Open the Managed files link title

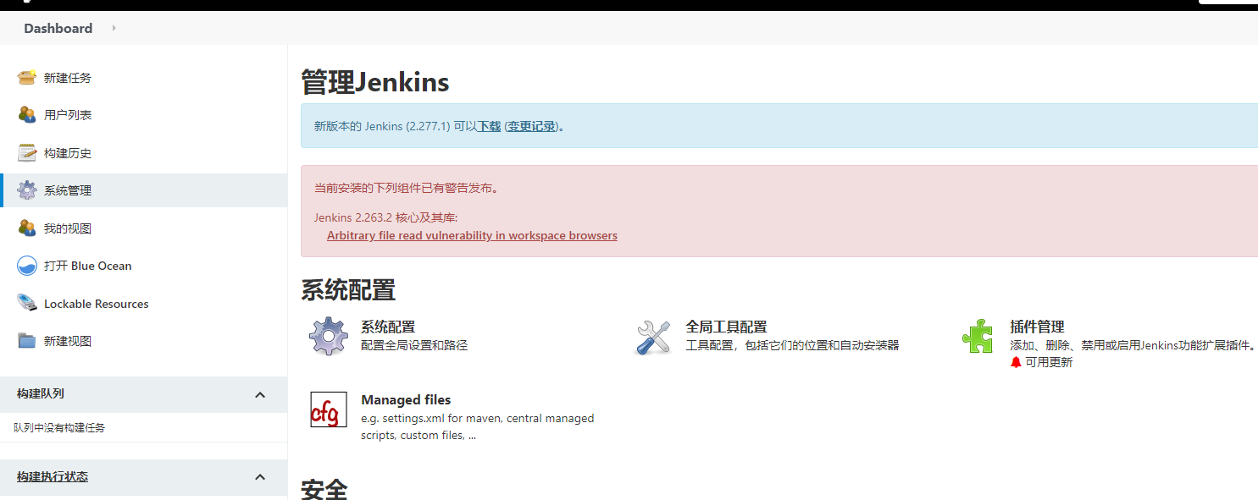(x=406, y=399)
